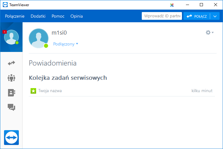Open the dropdown arrow next to POŁĄCZ

(215, 16)
